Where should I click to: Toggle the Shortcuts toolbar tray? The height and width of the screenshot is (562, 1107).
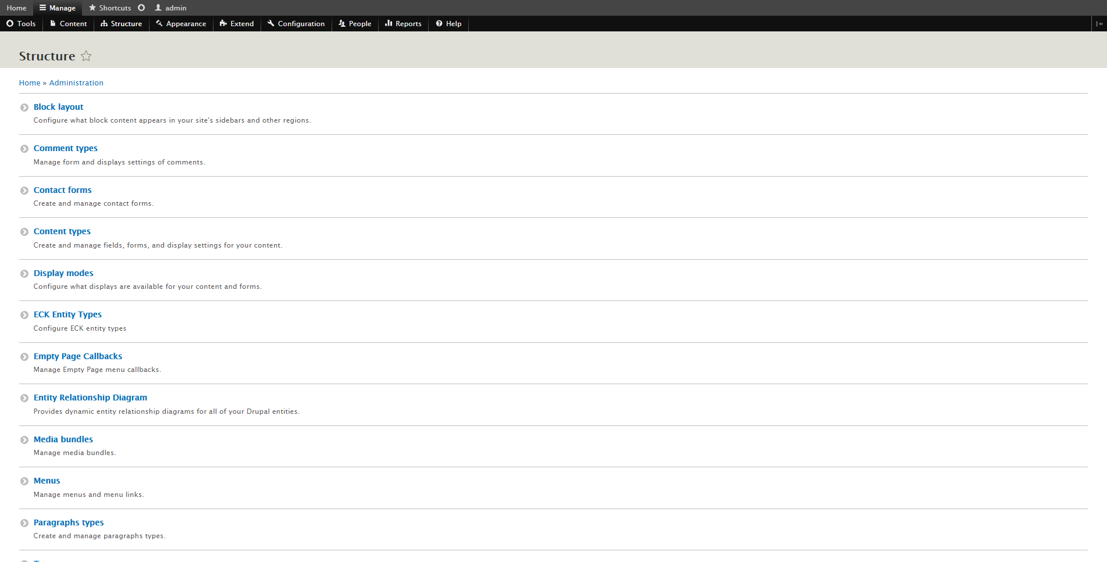(x=110, y=8)
